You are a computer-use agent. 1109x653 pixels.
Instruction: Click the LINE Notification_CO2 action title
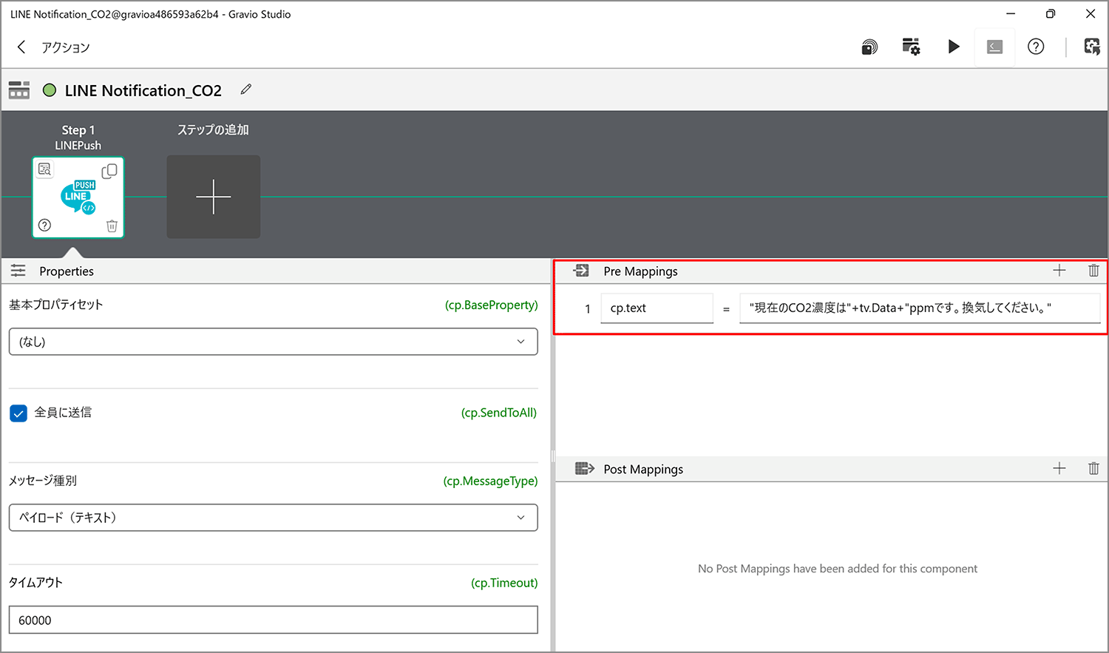coord(143,90)
